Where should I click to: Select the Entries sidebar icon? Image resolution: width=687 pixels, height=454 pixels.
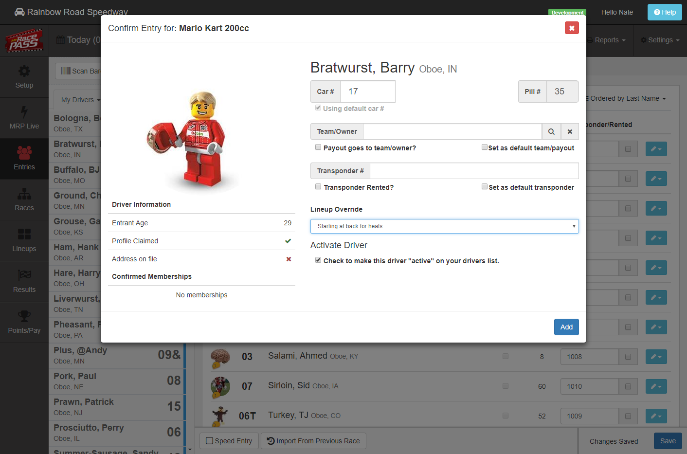tap(24, 159)
